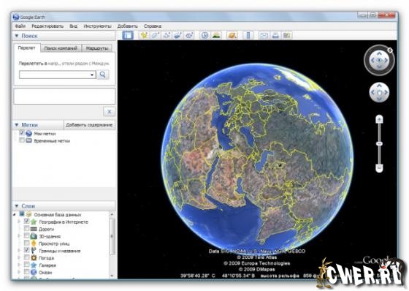Click the Добавить содержание button
The image size is (409, 291).
pos(89,125)
